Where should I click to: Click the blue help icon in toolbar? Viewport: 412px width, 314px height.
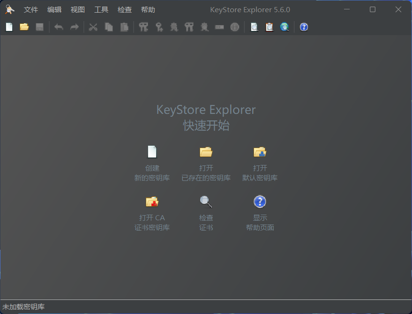[x=304, y=27]
